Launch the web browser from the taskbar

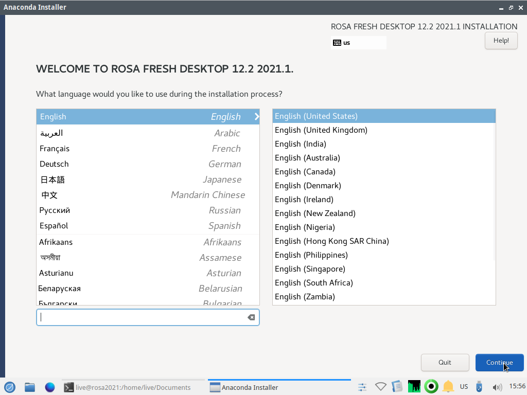pos(50,387)
